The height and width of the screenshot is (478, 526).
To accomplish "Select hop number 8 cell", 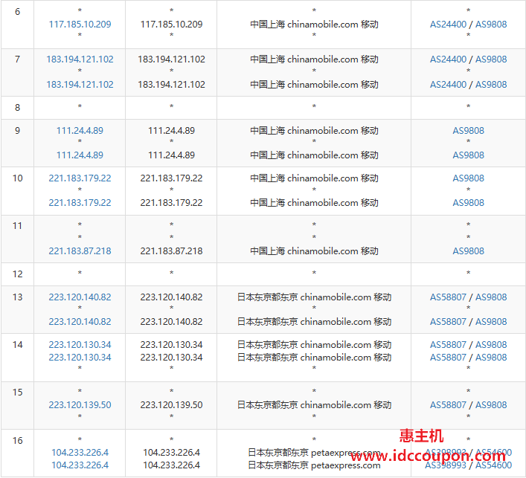I will [x=17, y=108].
